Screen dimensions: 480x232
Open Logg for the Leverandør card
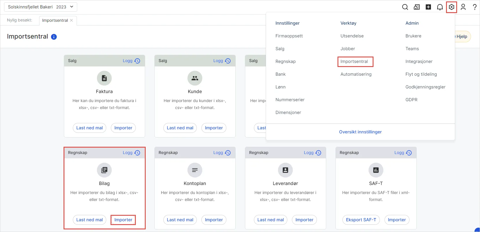(313, 153)
